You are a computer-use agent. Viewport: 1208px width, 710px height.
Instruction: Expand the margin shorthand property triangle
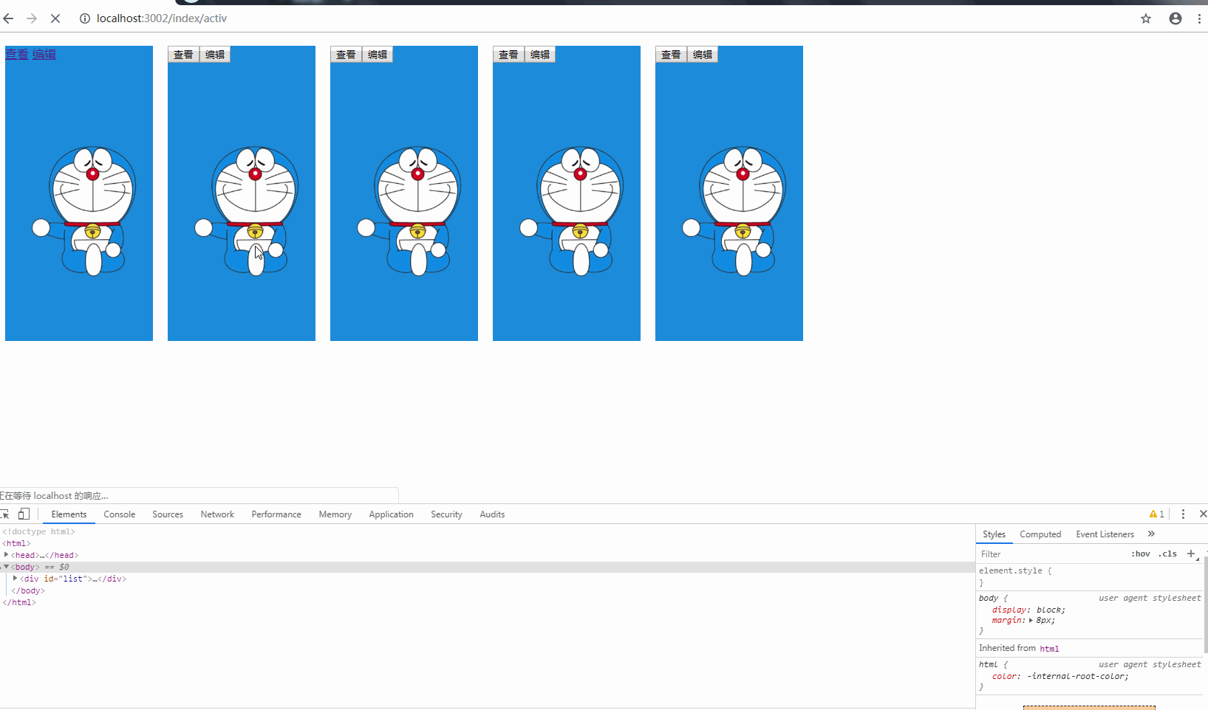click(1031, 621)
